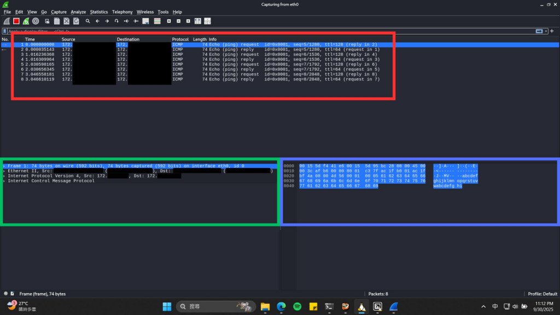Sort packets by the Protocol column header
The height and width of the screenshot is (315, 560).
pyautogui.click(x=180, y=39)
